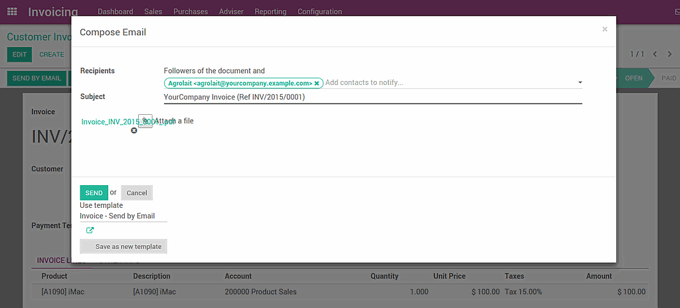Open the Dashboard menu
680x308 pixels.
tap(115, 11)
